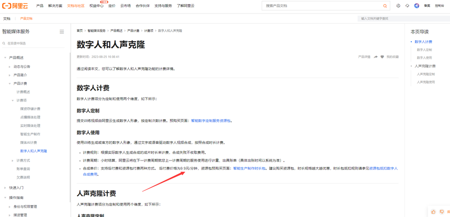Open the 合作伙伴 top menu
The image size is (450, 217).
[x=143, y=6]
